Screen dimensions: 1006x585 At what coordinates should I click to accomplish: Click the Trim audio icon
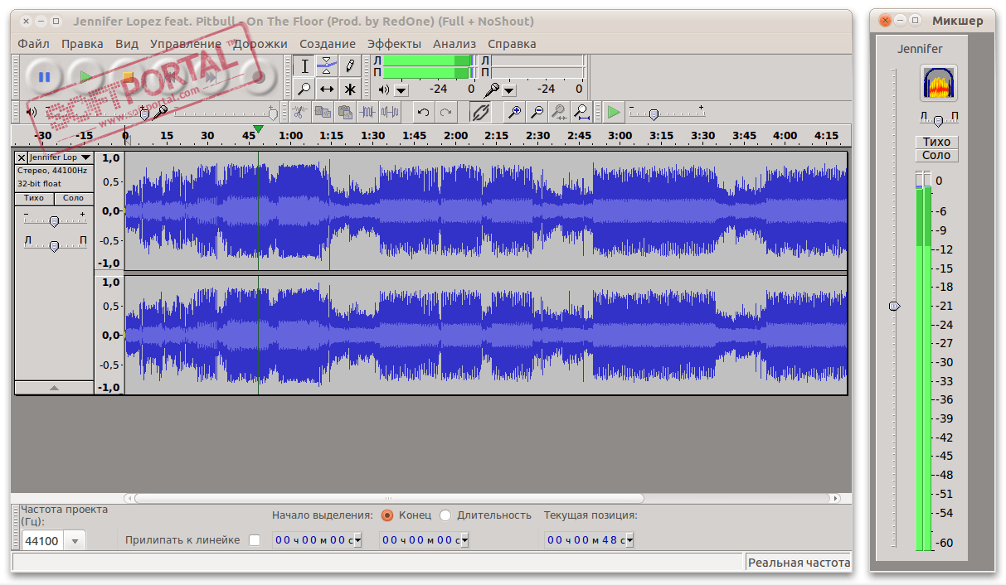[367, 112]
